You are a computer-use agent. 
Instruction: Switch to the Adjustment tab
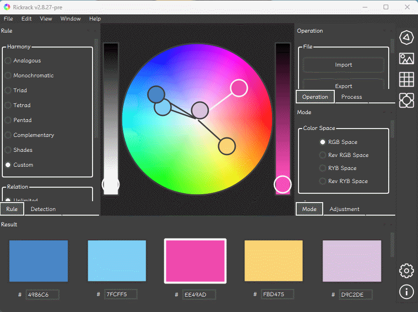(344, 209)
